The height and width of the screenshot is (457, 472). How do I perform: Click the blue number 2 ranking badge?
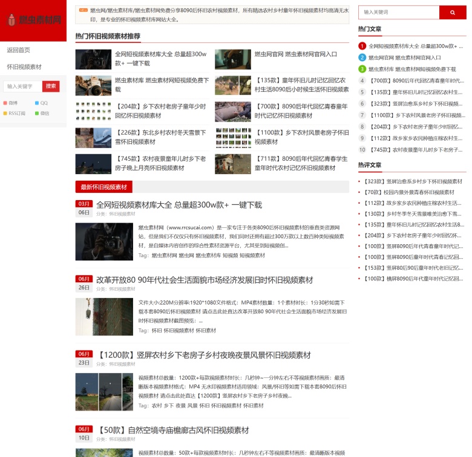point(362,57)
